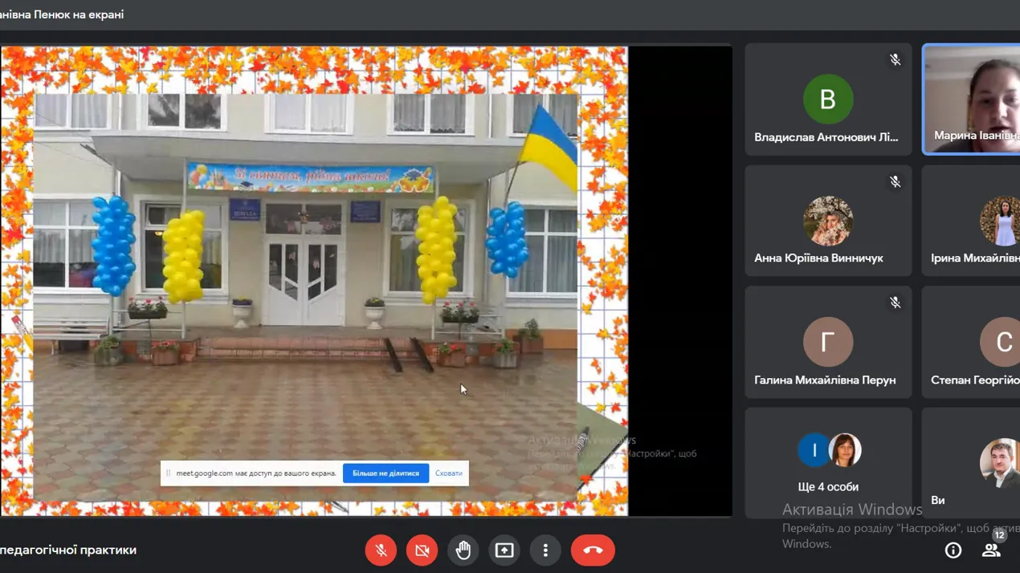
Task: Show the participants list (12 people)
Action: tap(991, 551)
